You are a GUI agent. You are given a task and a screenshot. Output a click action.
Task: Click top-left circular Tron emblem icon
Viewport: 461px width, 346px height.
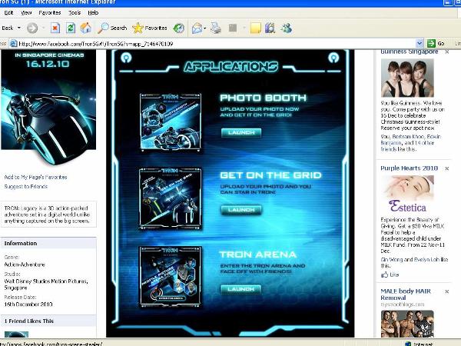point(126,58)
